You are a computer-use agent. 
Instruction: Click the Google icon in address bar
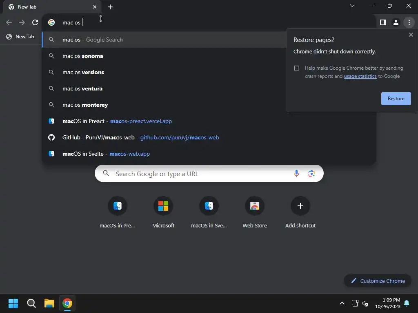pyautogui.click(x=51, y=22)
